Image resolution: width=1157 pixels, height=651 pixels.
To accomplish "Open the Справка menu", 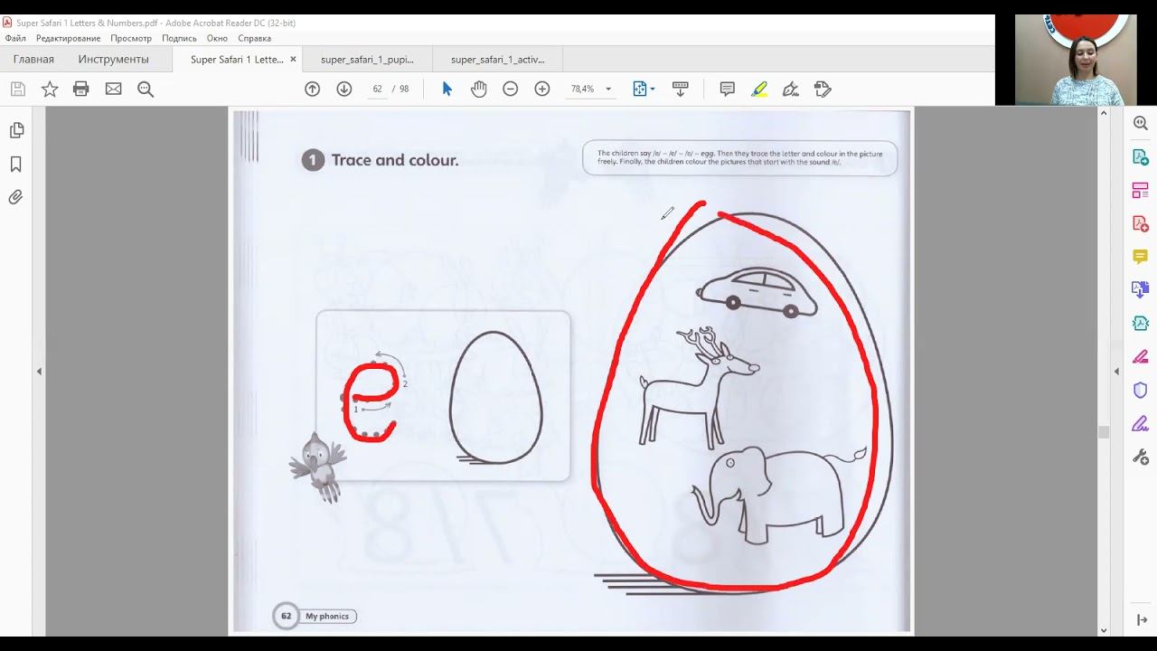I will coord(255,38).
